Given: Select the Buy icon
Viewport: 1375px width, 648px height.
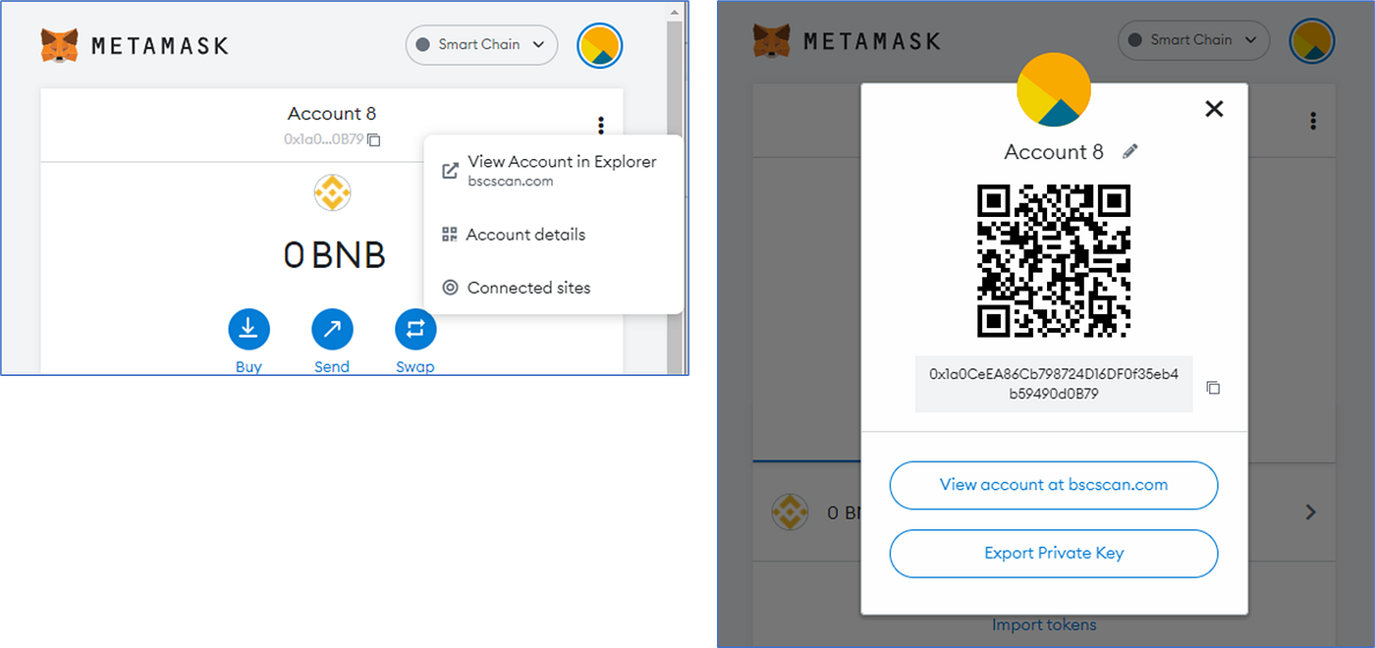Looking at the screenshot, I should pyautogui.click(x=248, y=329).
